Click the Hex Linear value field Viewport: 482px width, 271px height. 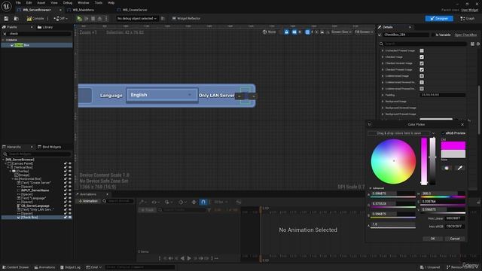tap(455, 218)
